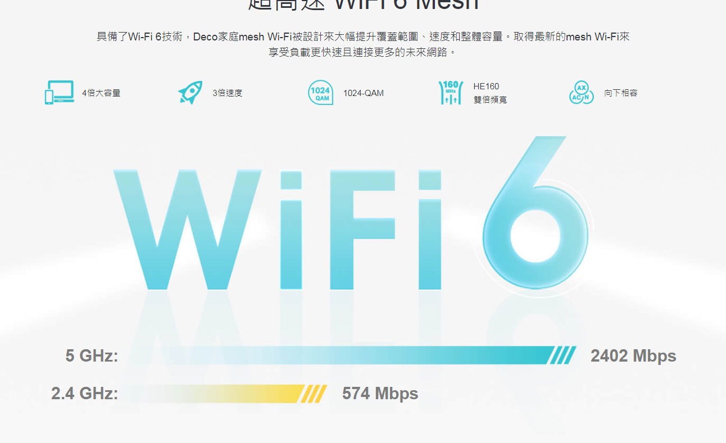Viewport: 726px width, 443px height.
Task: Click the AX AC N compatibility icon
Action: click(581, 93)
